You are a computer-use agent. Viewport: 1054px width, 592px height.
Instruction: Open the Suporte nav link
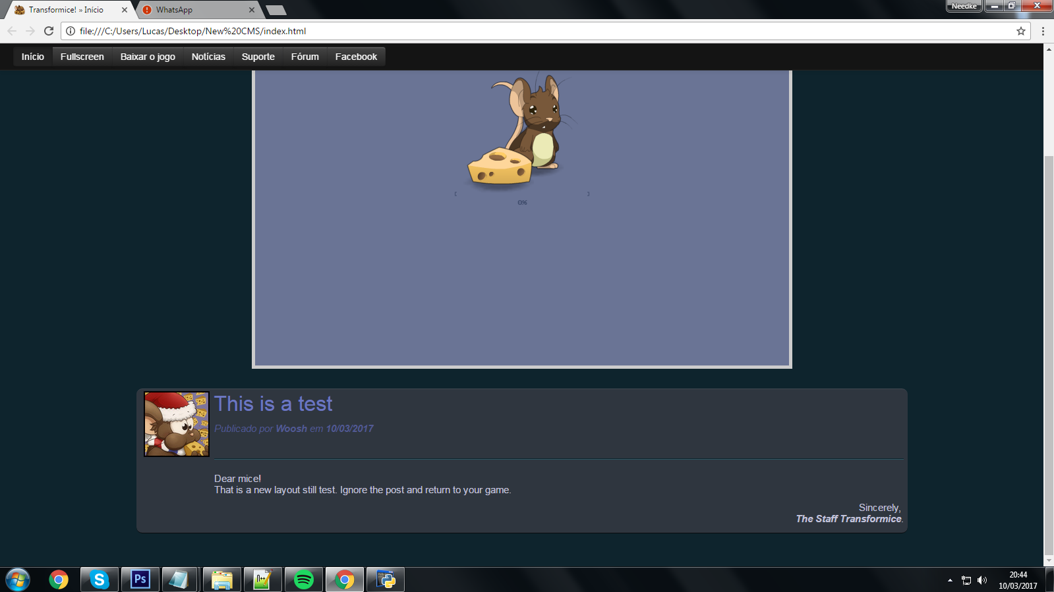coord(258,57)
